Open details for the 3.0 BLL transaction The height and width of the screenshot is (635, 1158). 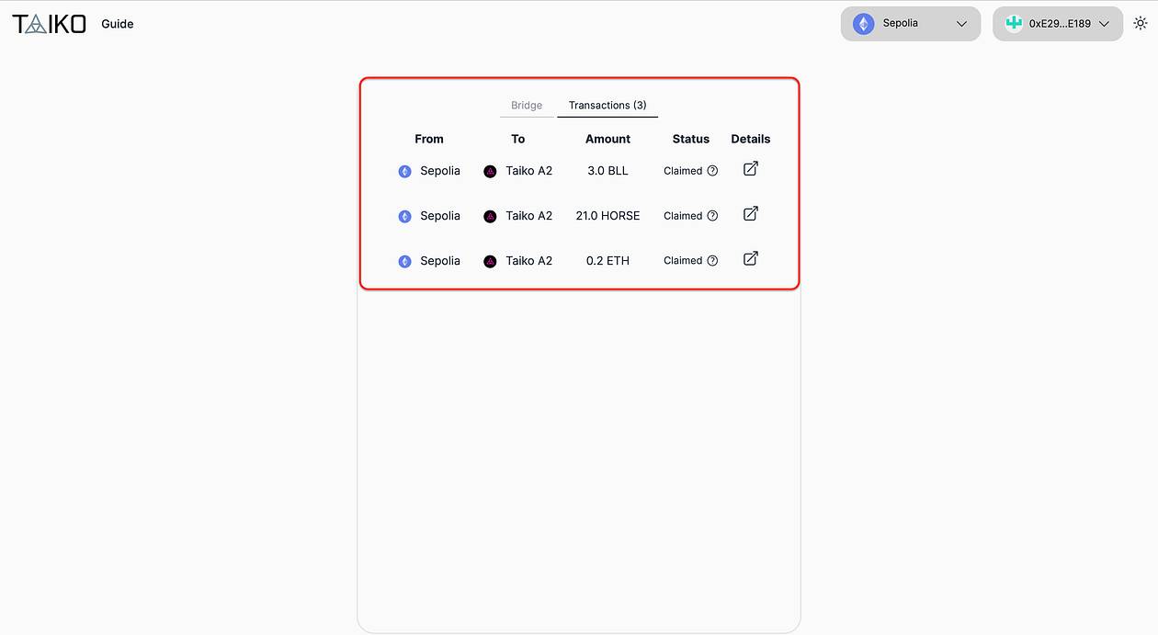pyautogui.click(x=750, y=169)
